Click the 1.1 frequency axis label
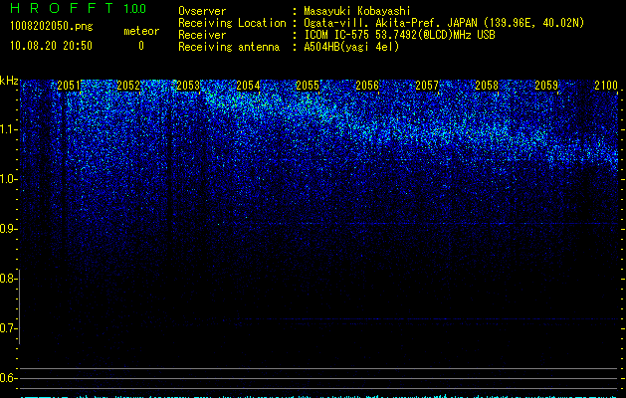 [8, 129]
